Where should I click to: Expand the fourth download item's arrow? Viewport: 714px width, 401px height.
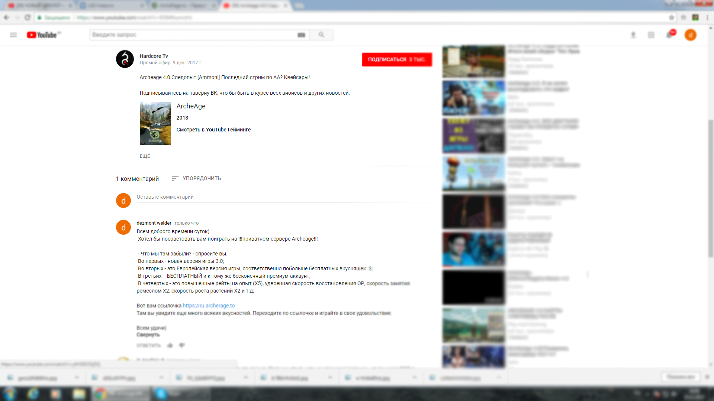click(x=330, y=377)
